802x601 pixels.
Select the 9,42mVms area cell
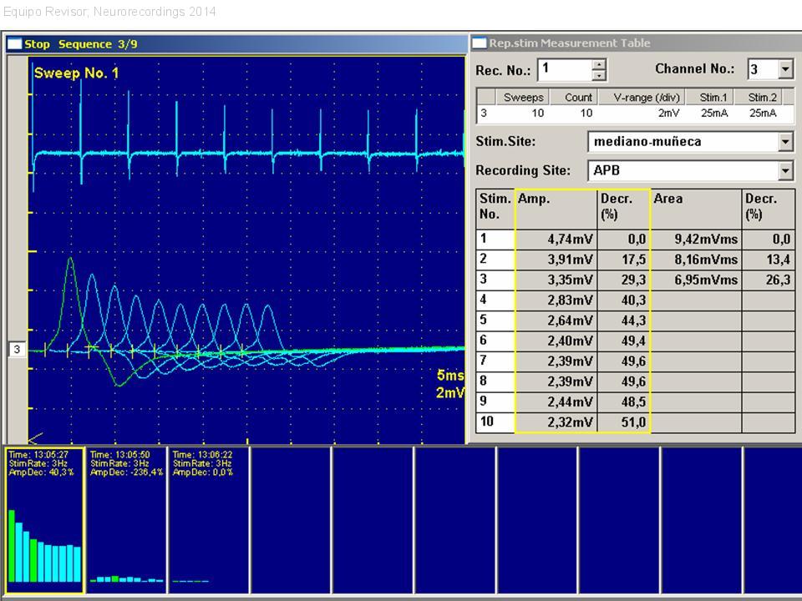(x=696, y=239)
